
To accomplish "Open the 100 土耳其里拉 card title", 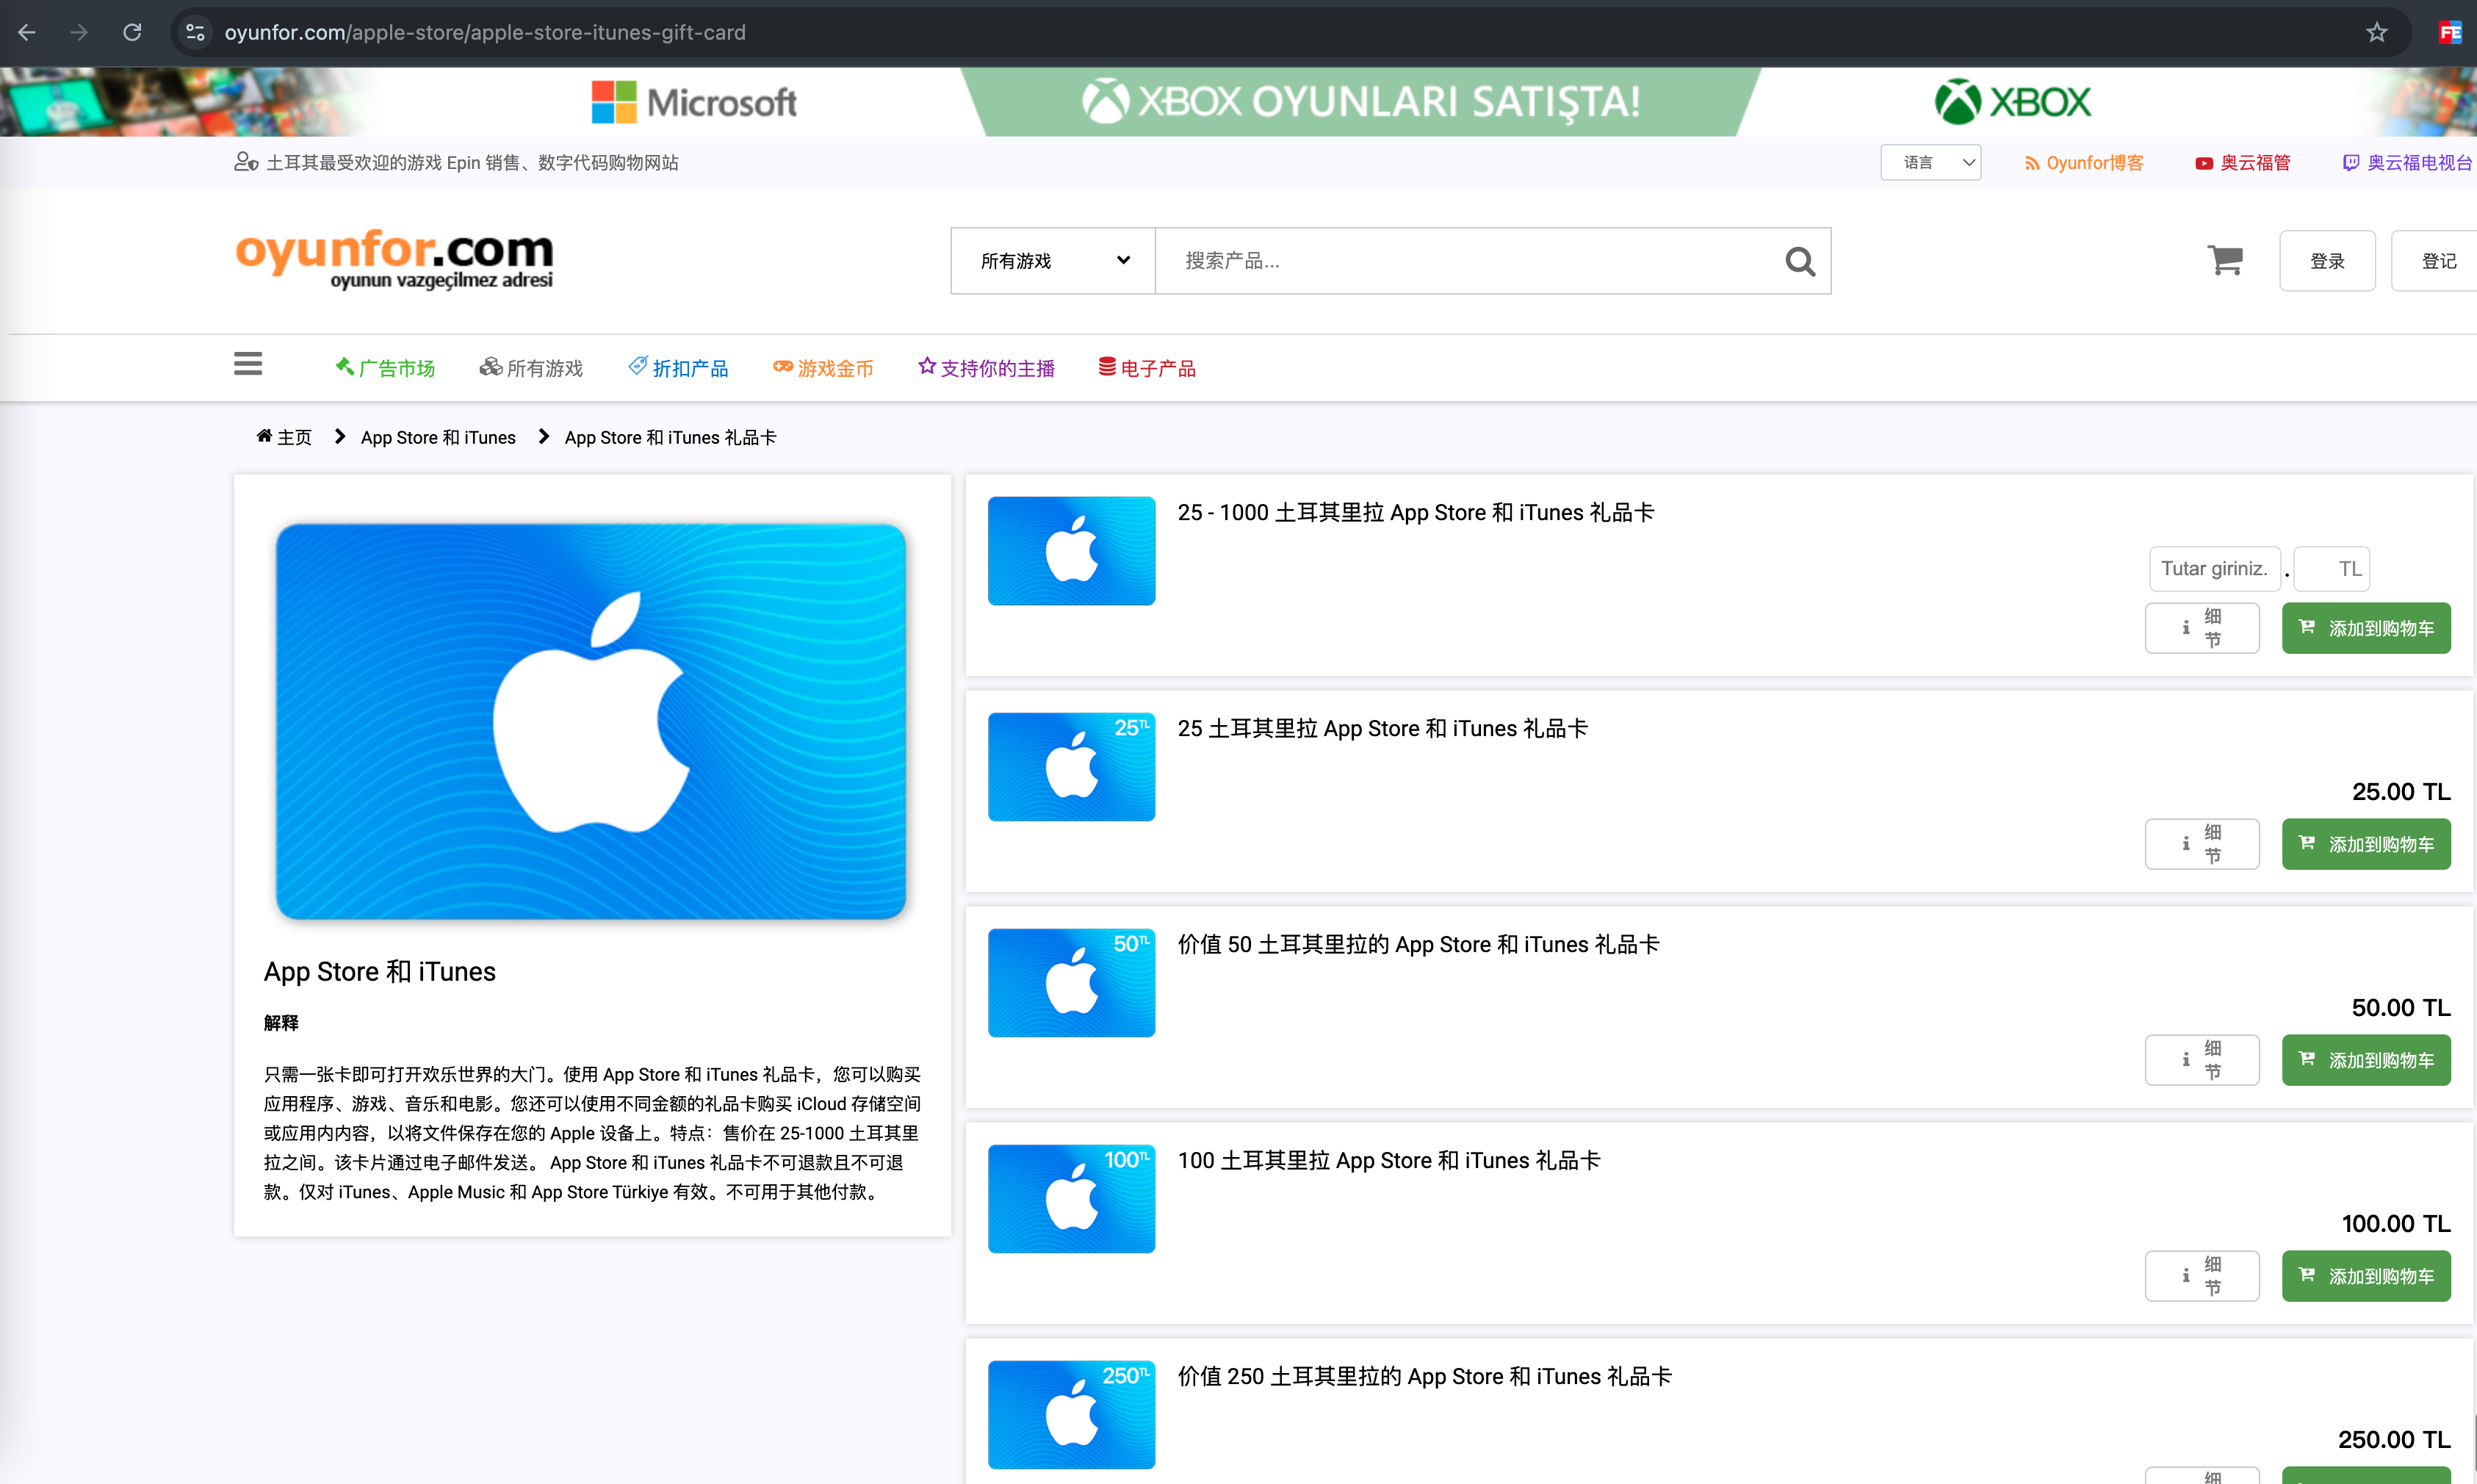I will [1389, 1160].
